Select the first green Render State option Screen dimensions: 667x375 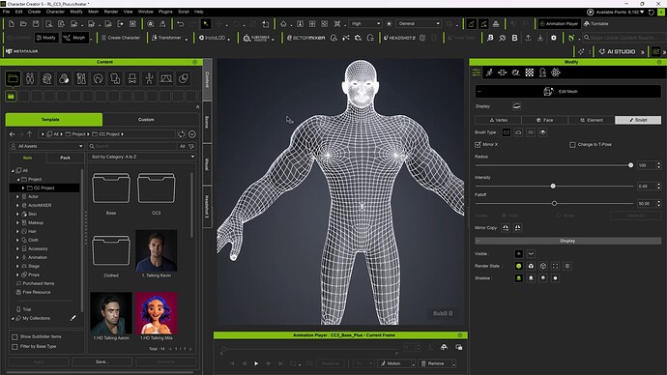coord(518,266)
